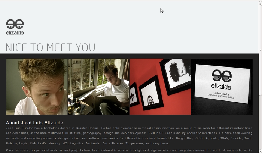
Task: Click the elizalde wordmark under the logo
Action: tap(15, 32)
